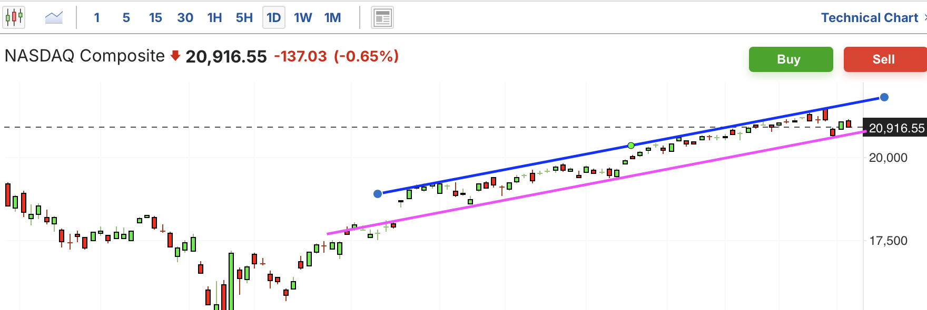Screen dimensions: 927x310
Task: Choose the 5H interval
Action: tap(244, 18)
